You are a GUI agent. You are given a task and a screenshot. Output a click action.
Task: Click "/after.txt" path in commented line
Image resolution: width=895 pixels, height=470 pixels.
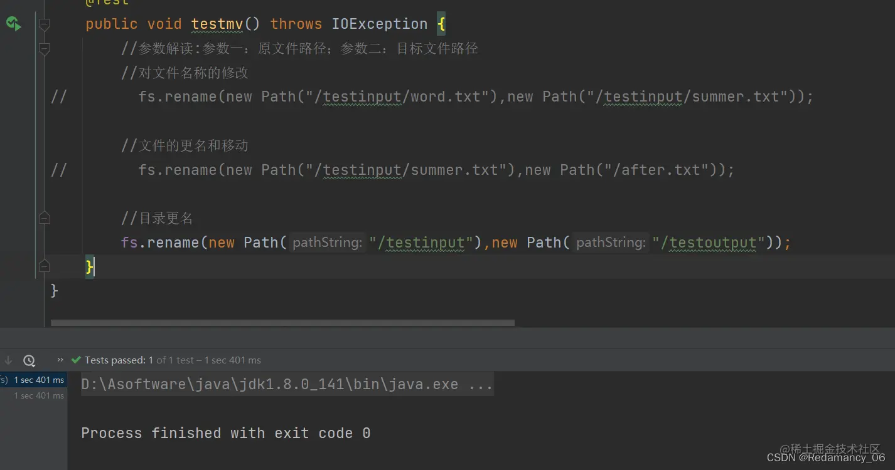656,170
